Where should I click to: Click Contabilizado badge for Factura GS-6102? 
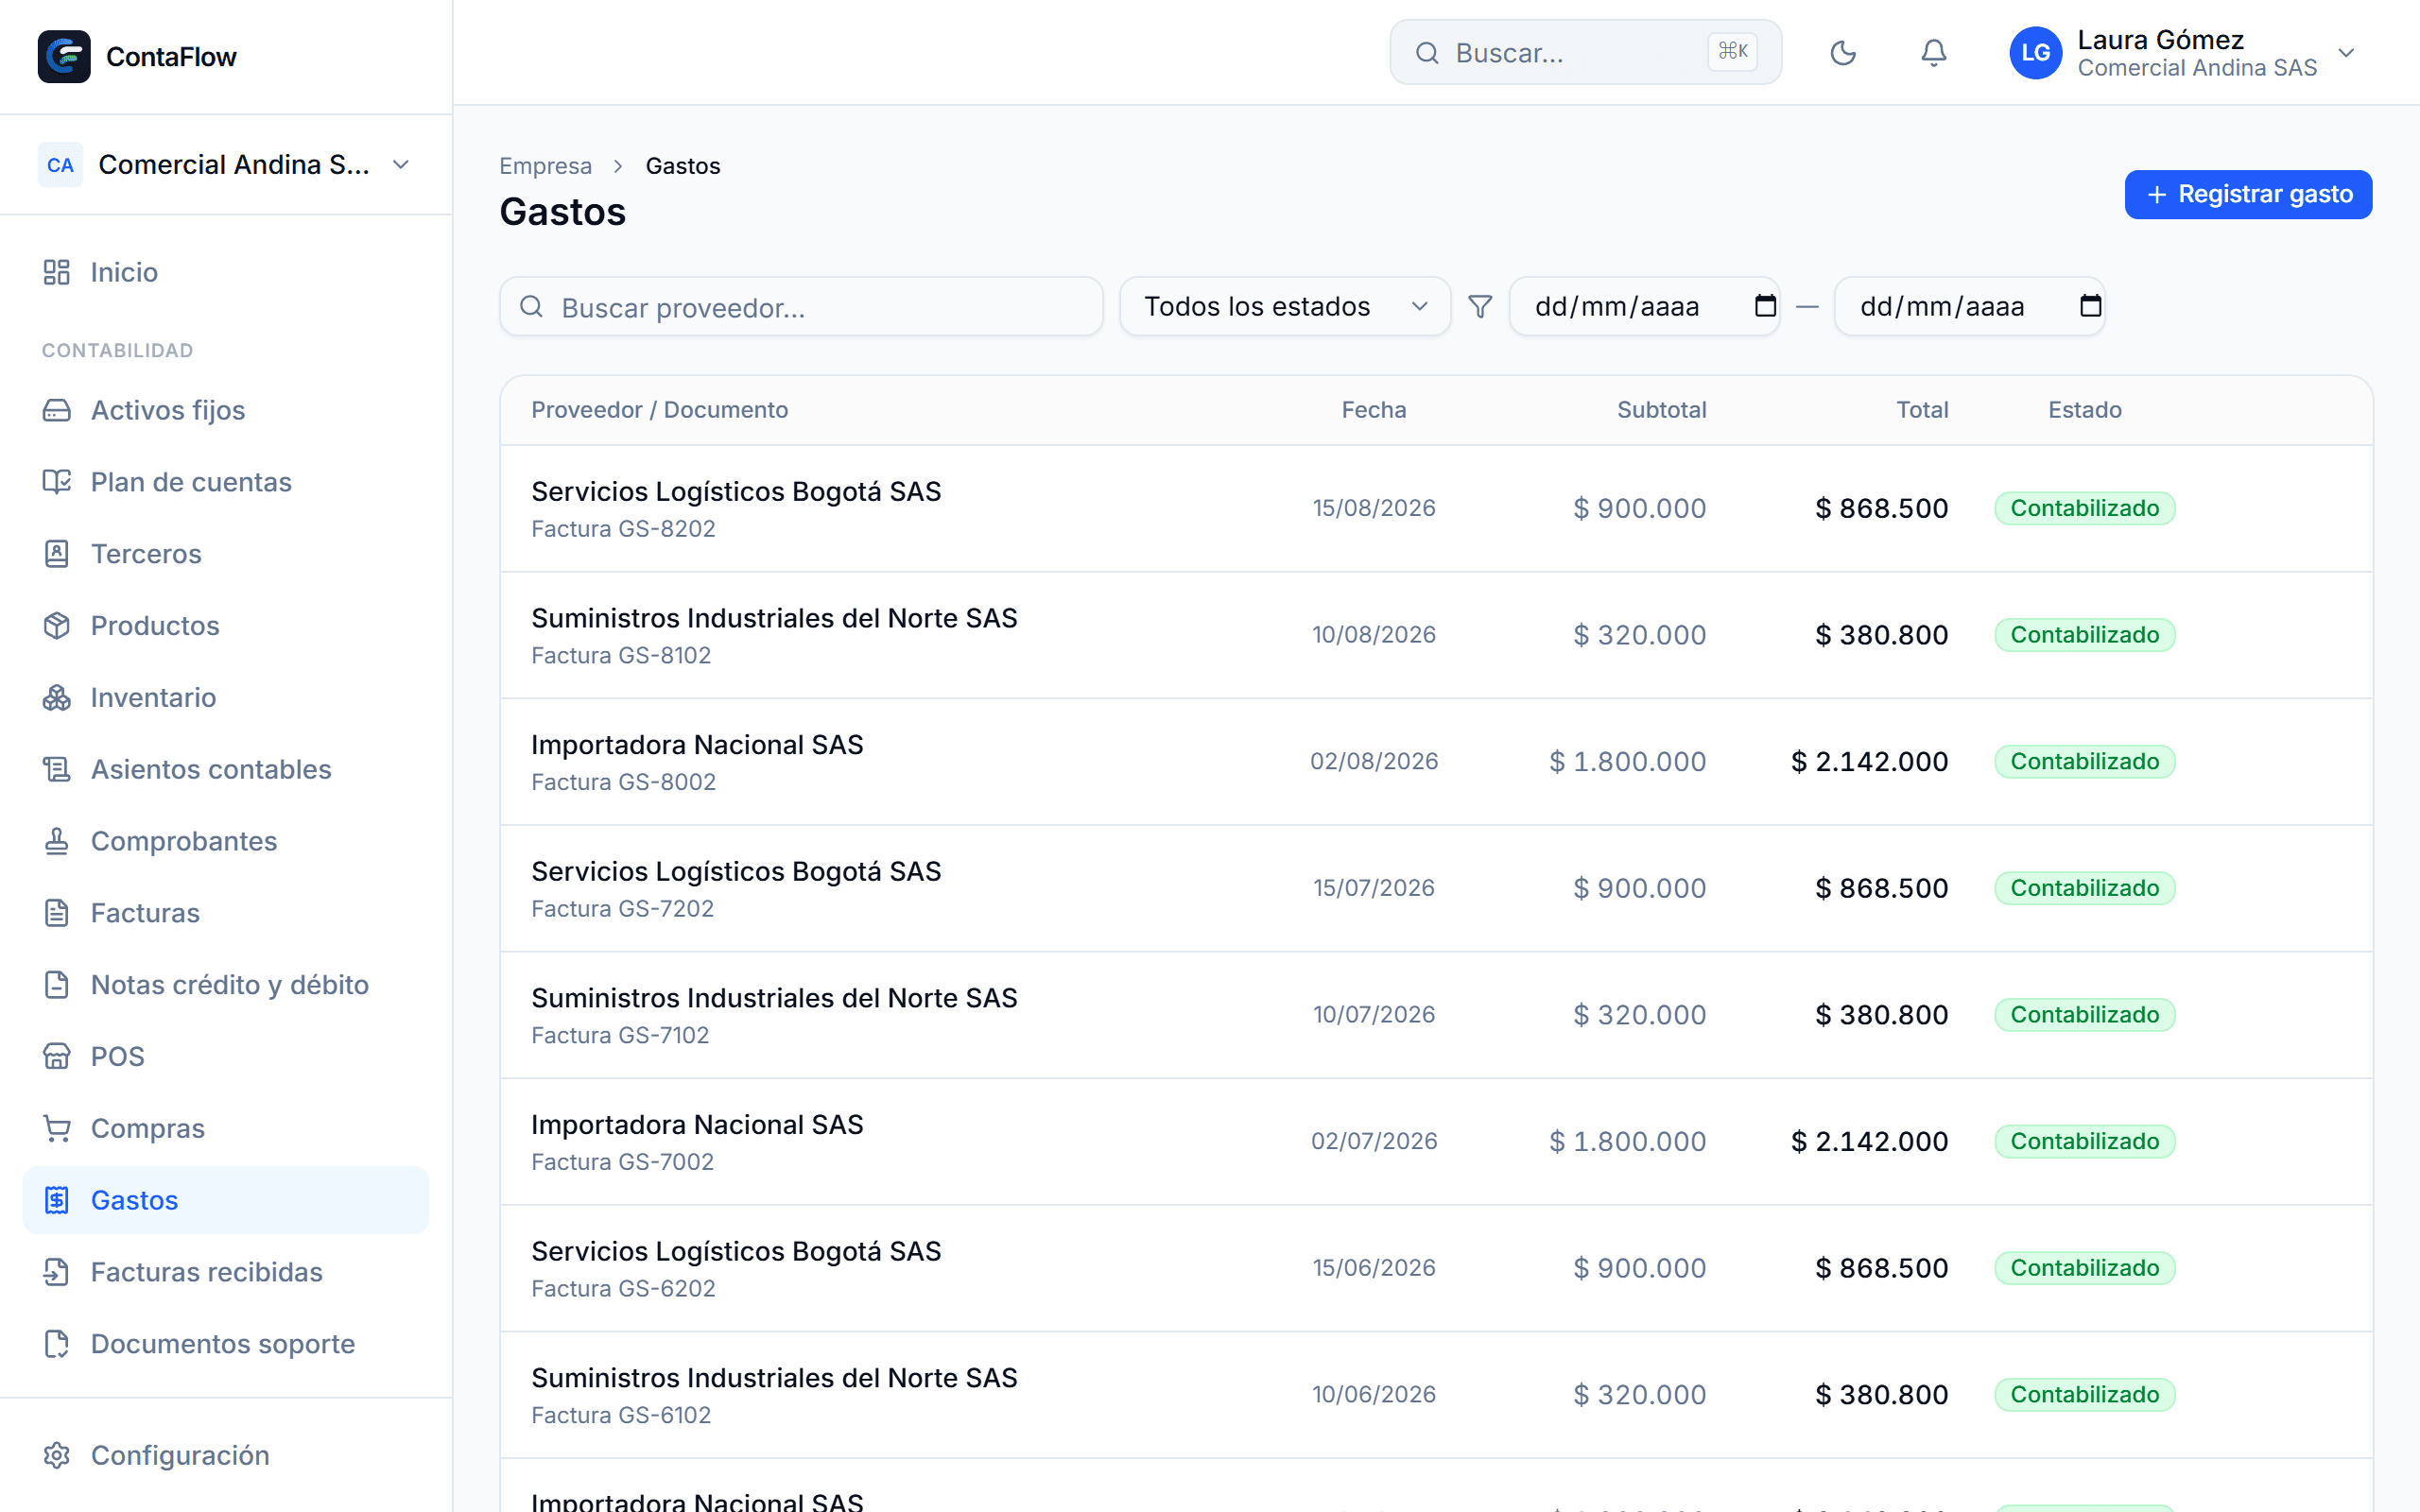point(2084,1395)
